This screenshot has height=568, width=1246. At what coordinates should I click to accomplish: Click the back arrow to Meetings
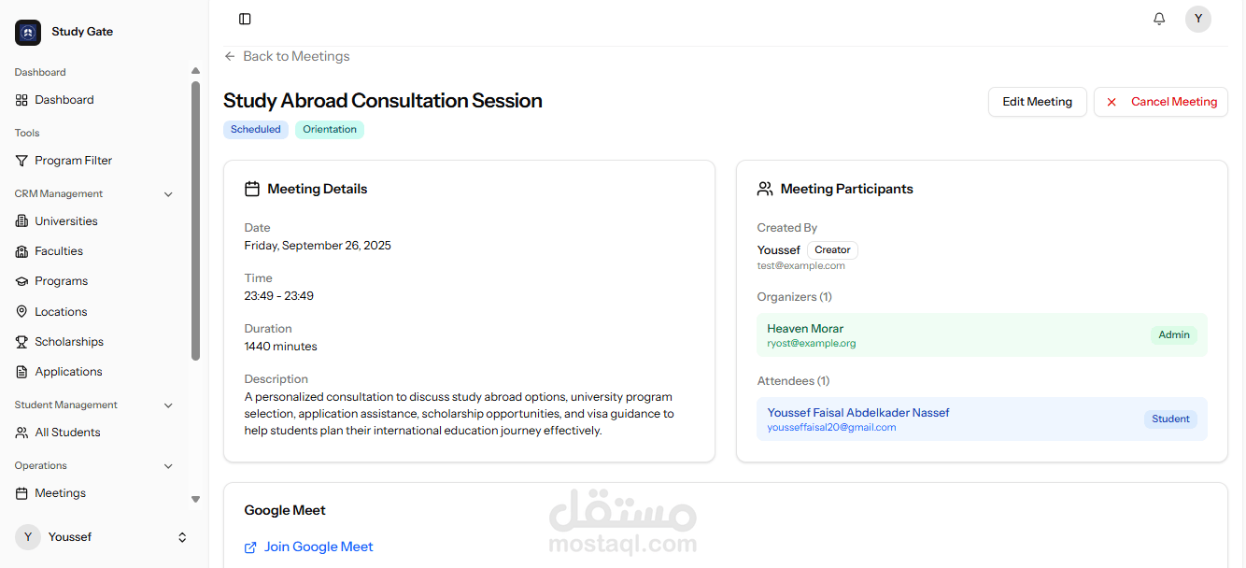tap(230, 56)
